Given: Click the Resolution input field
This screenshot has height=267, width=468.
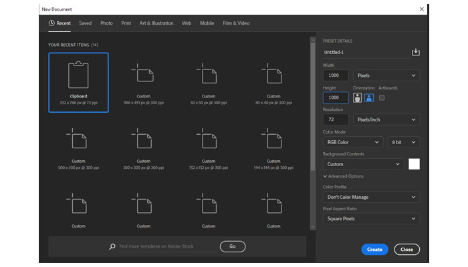Looking at the screenshot, I should [x=335, y=119].
